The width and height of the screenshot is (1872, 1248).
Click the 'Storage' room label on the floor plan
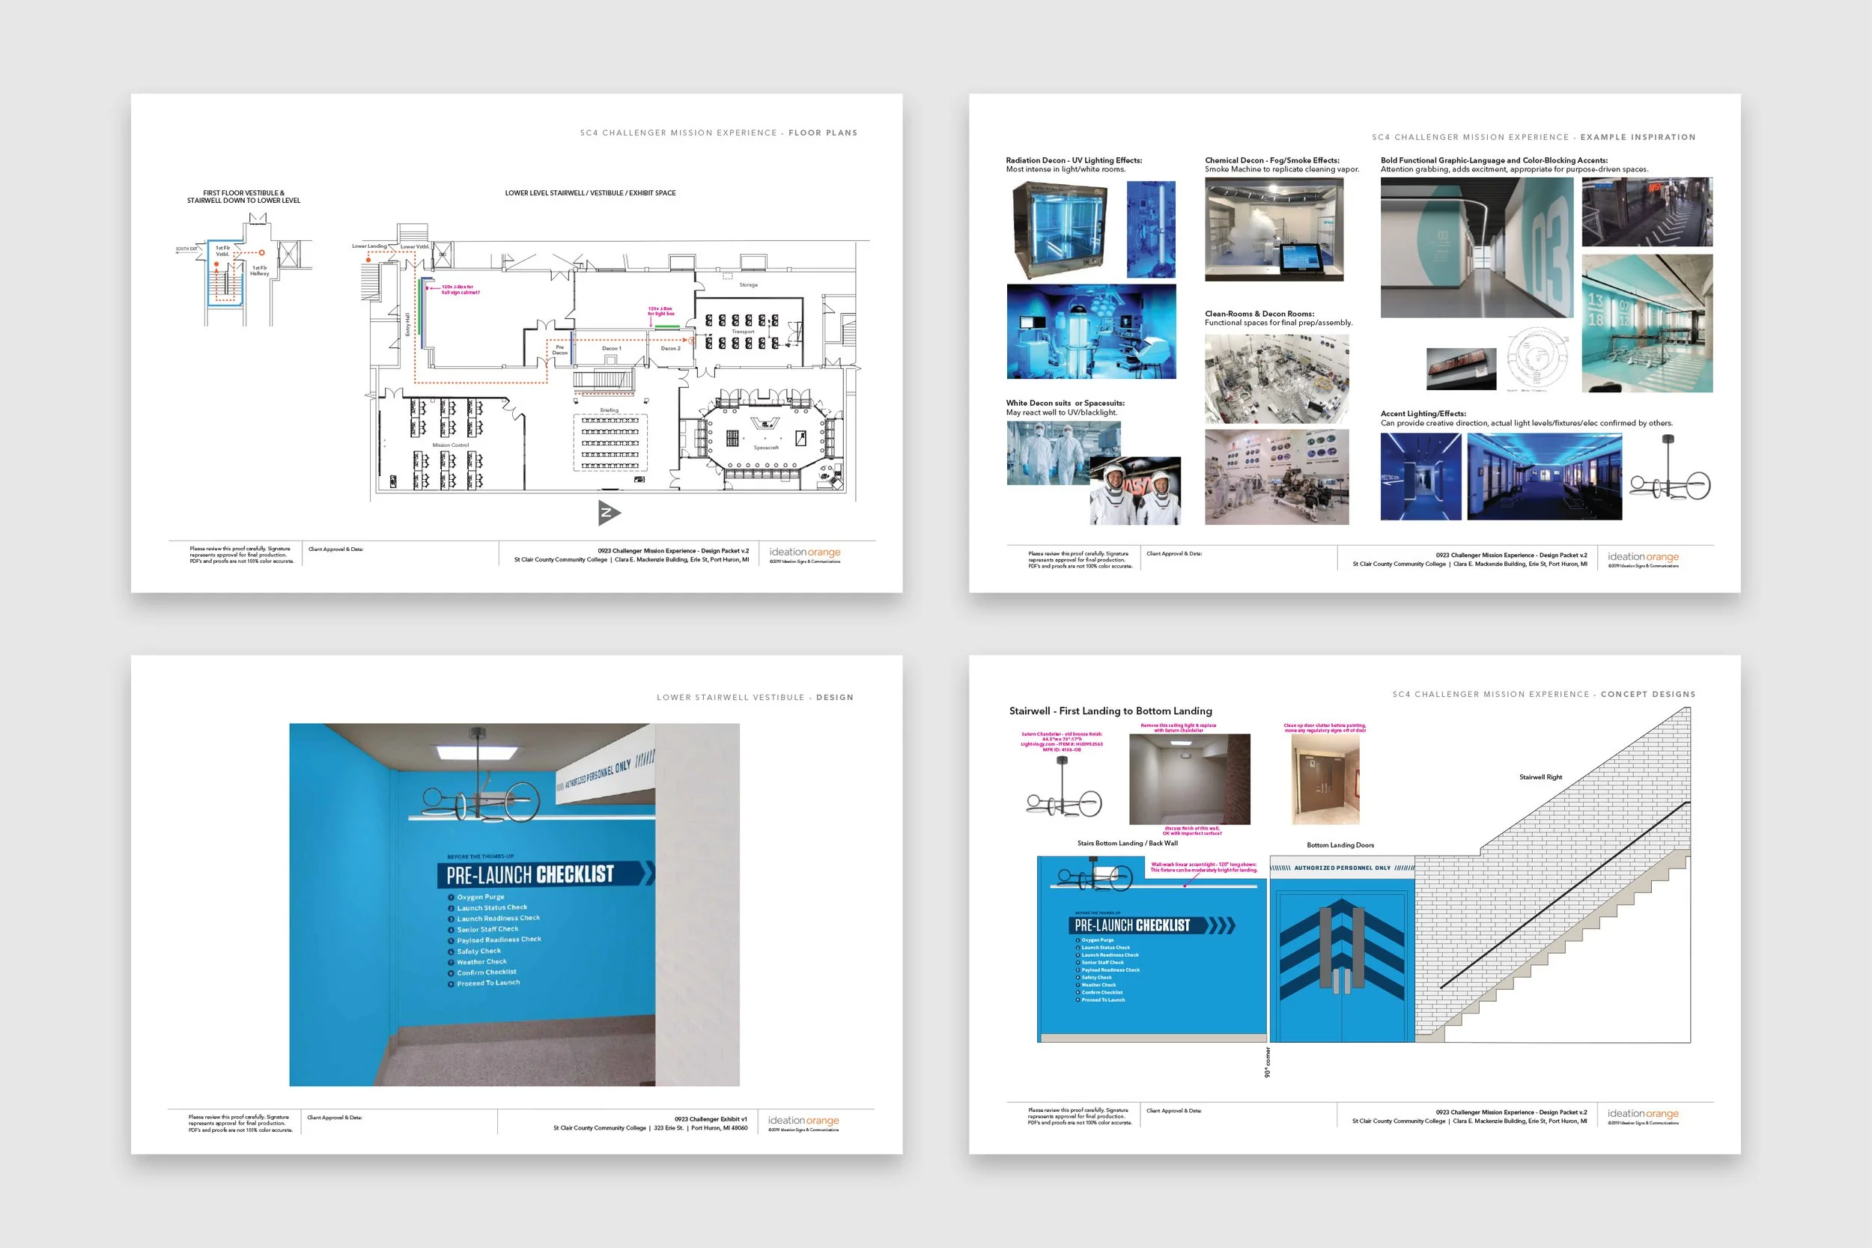748,284
